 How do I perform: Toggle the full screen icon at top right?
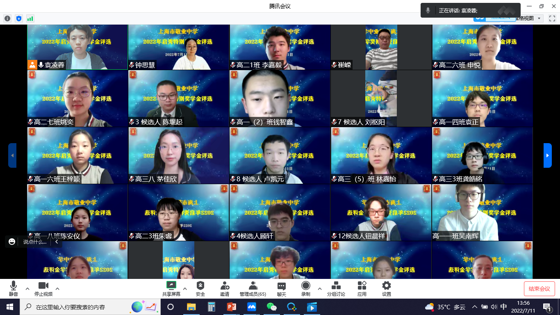pos(552,18)
